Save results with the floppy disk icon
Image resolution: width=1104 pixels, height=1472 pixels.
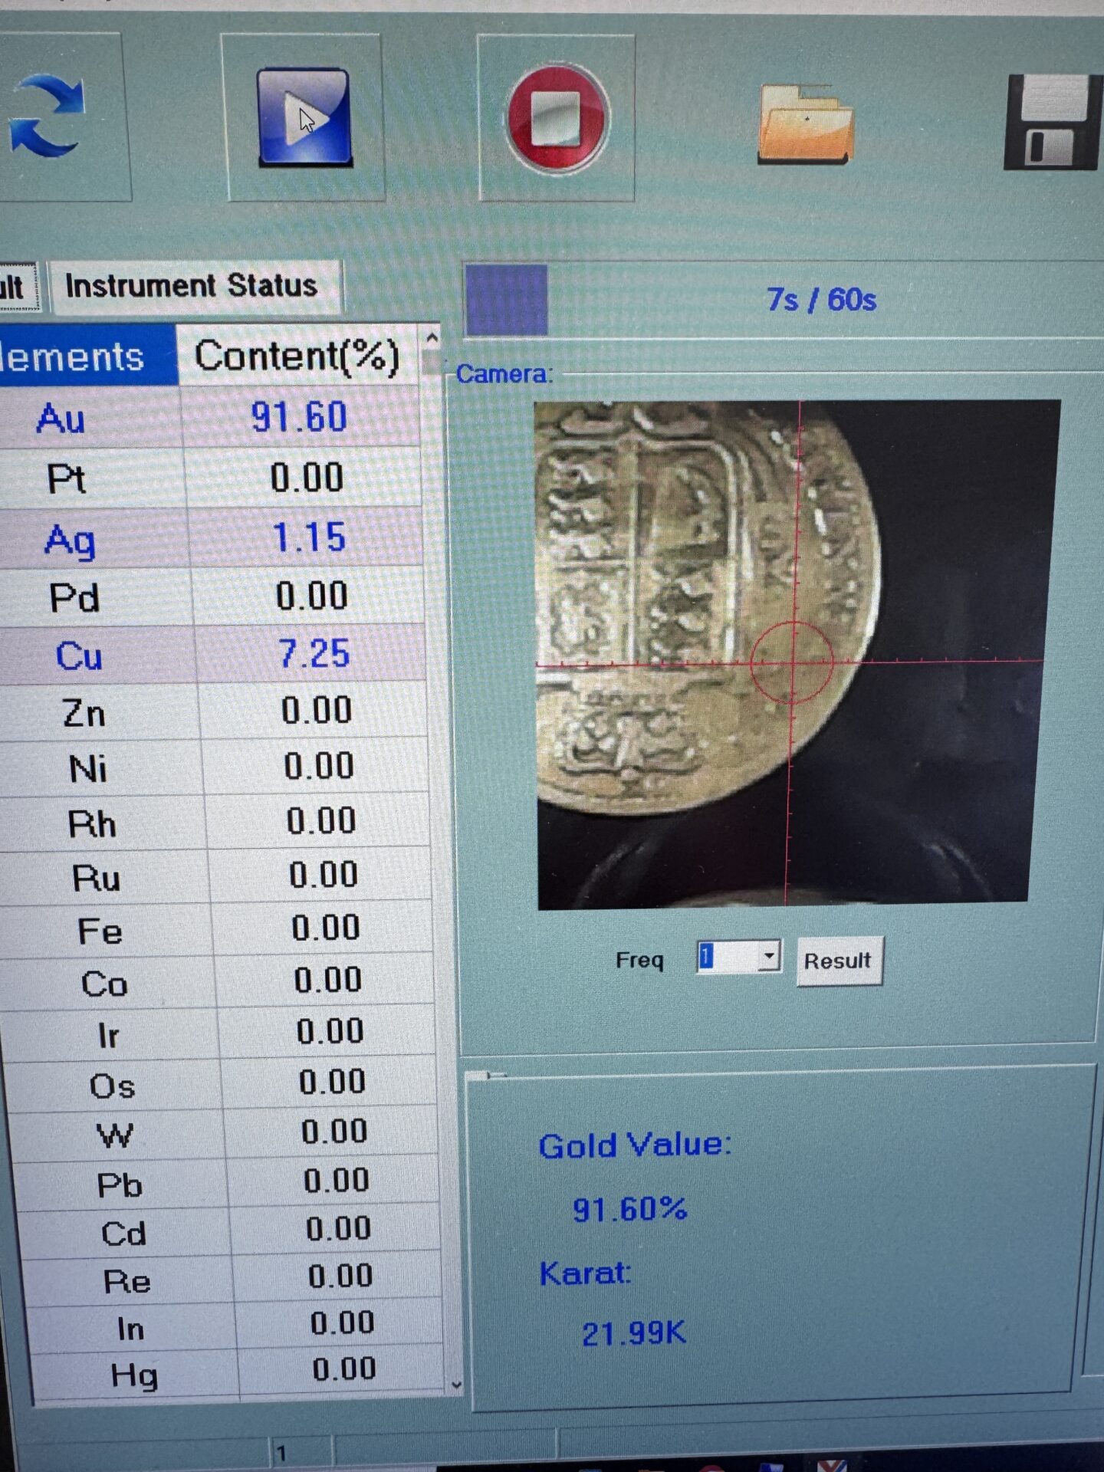click(x=1054, y=121)
